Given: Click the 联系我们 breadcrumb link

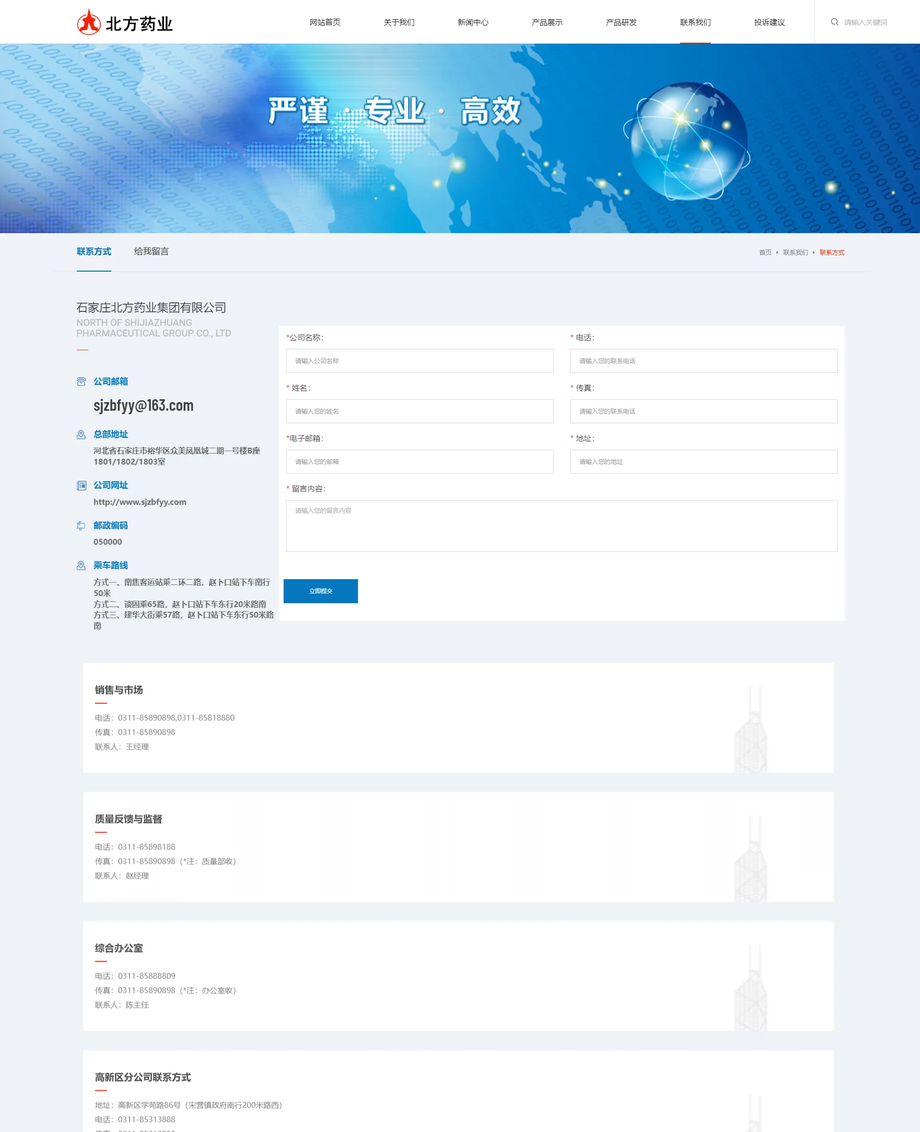Looking at the screenshot, I should point(795,253).
